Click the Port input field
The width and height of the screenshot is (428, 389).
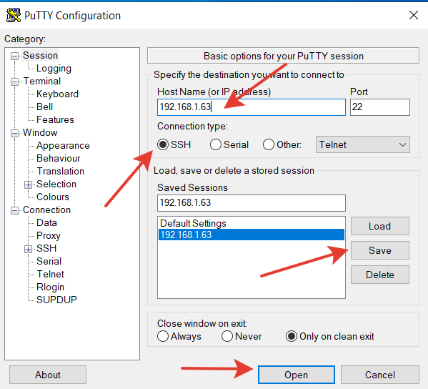pos(380,107)
